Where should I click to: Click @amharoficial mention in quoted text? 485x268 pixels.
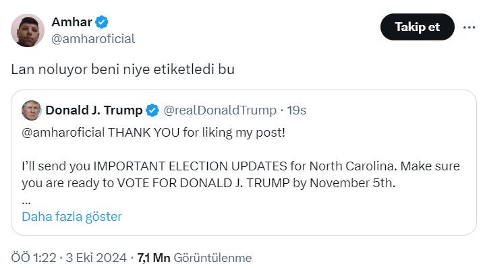[x=63, y=133]
